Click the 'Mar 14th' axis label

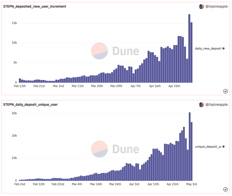(96, 184)
